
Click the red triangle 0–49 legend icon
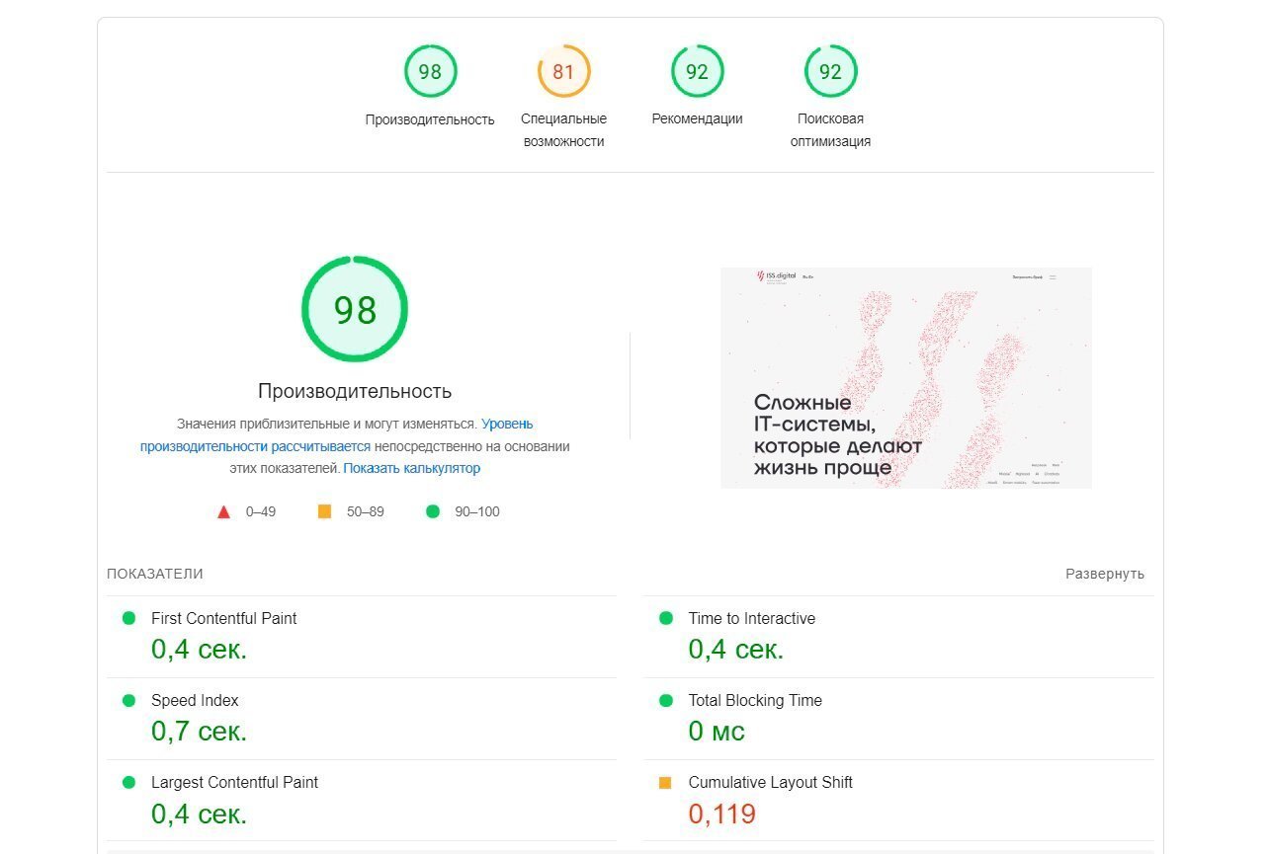click(224, 511)
